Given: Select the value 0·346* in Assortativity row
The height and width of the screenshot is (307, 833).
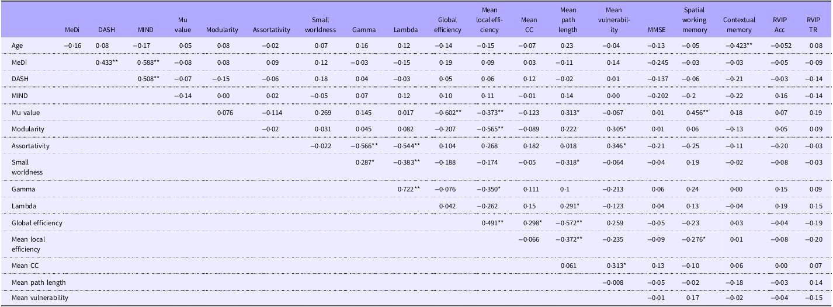Looking at the screenshot, I should point(617,145).
